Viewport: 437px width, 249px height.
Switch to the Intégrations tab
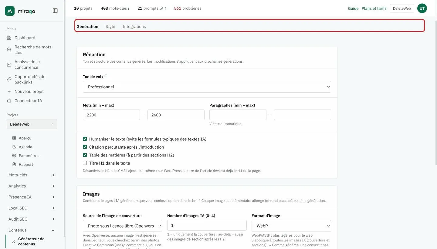tap(134, 27)
